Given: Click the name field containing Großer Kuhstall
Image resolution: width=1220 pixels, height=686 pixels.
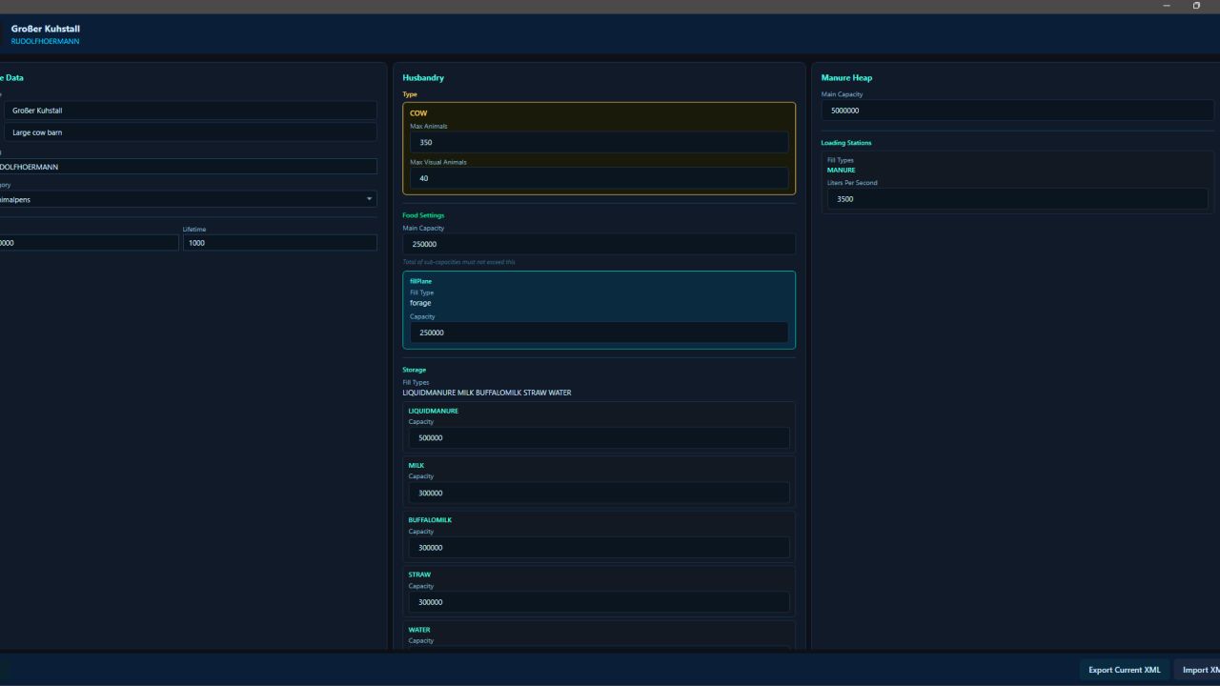Looking at the screenshot, I should point(191,111).
